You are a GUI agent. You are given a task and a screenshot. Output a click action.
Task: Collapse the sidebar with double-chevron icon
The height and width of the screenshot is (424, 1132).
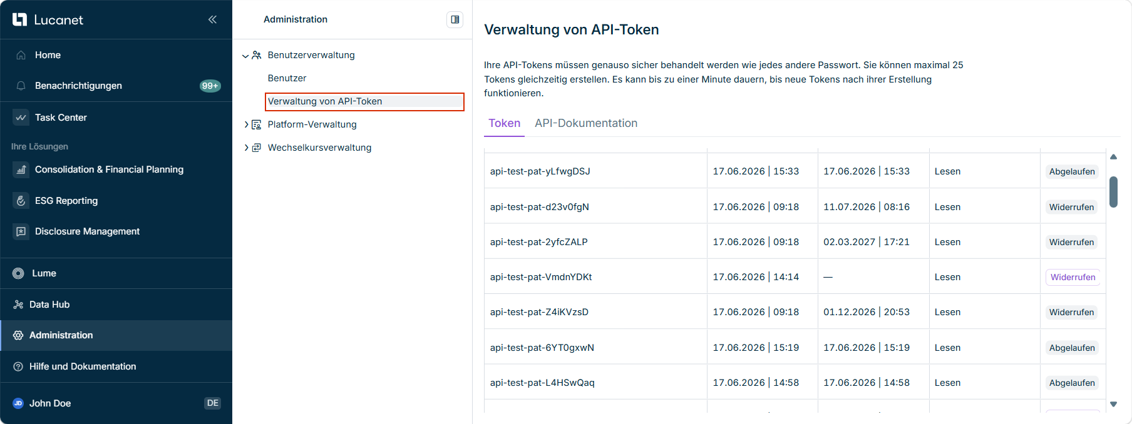click(x=212, y=19)
